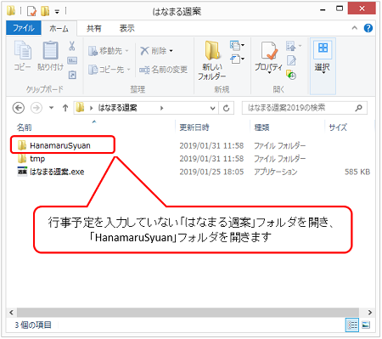The image size is (382, 339).
Task: Click the Paste clipboard icon
Action: tap(50, 50)
